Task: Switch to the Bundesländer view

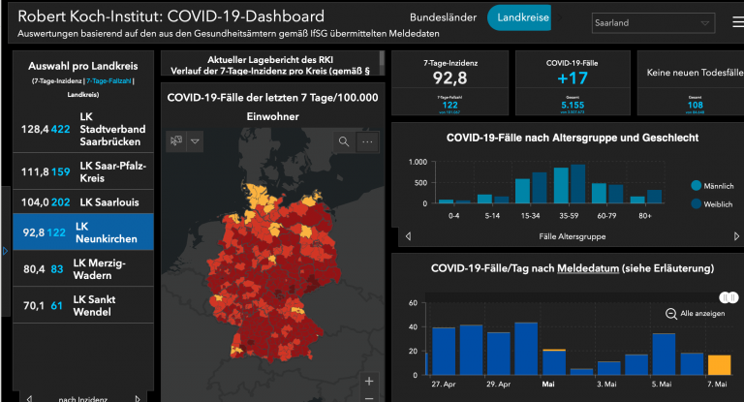Action: tap(442, 17)
